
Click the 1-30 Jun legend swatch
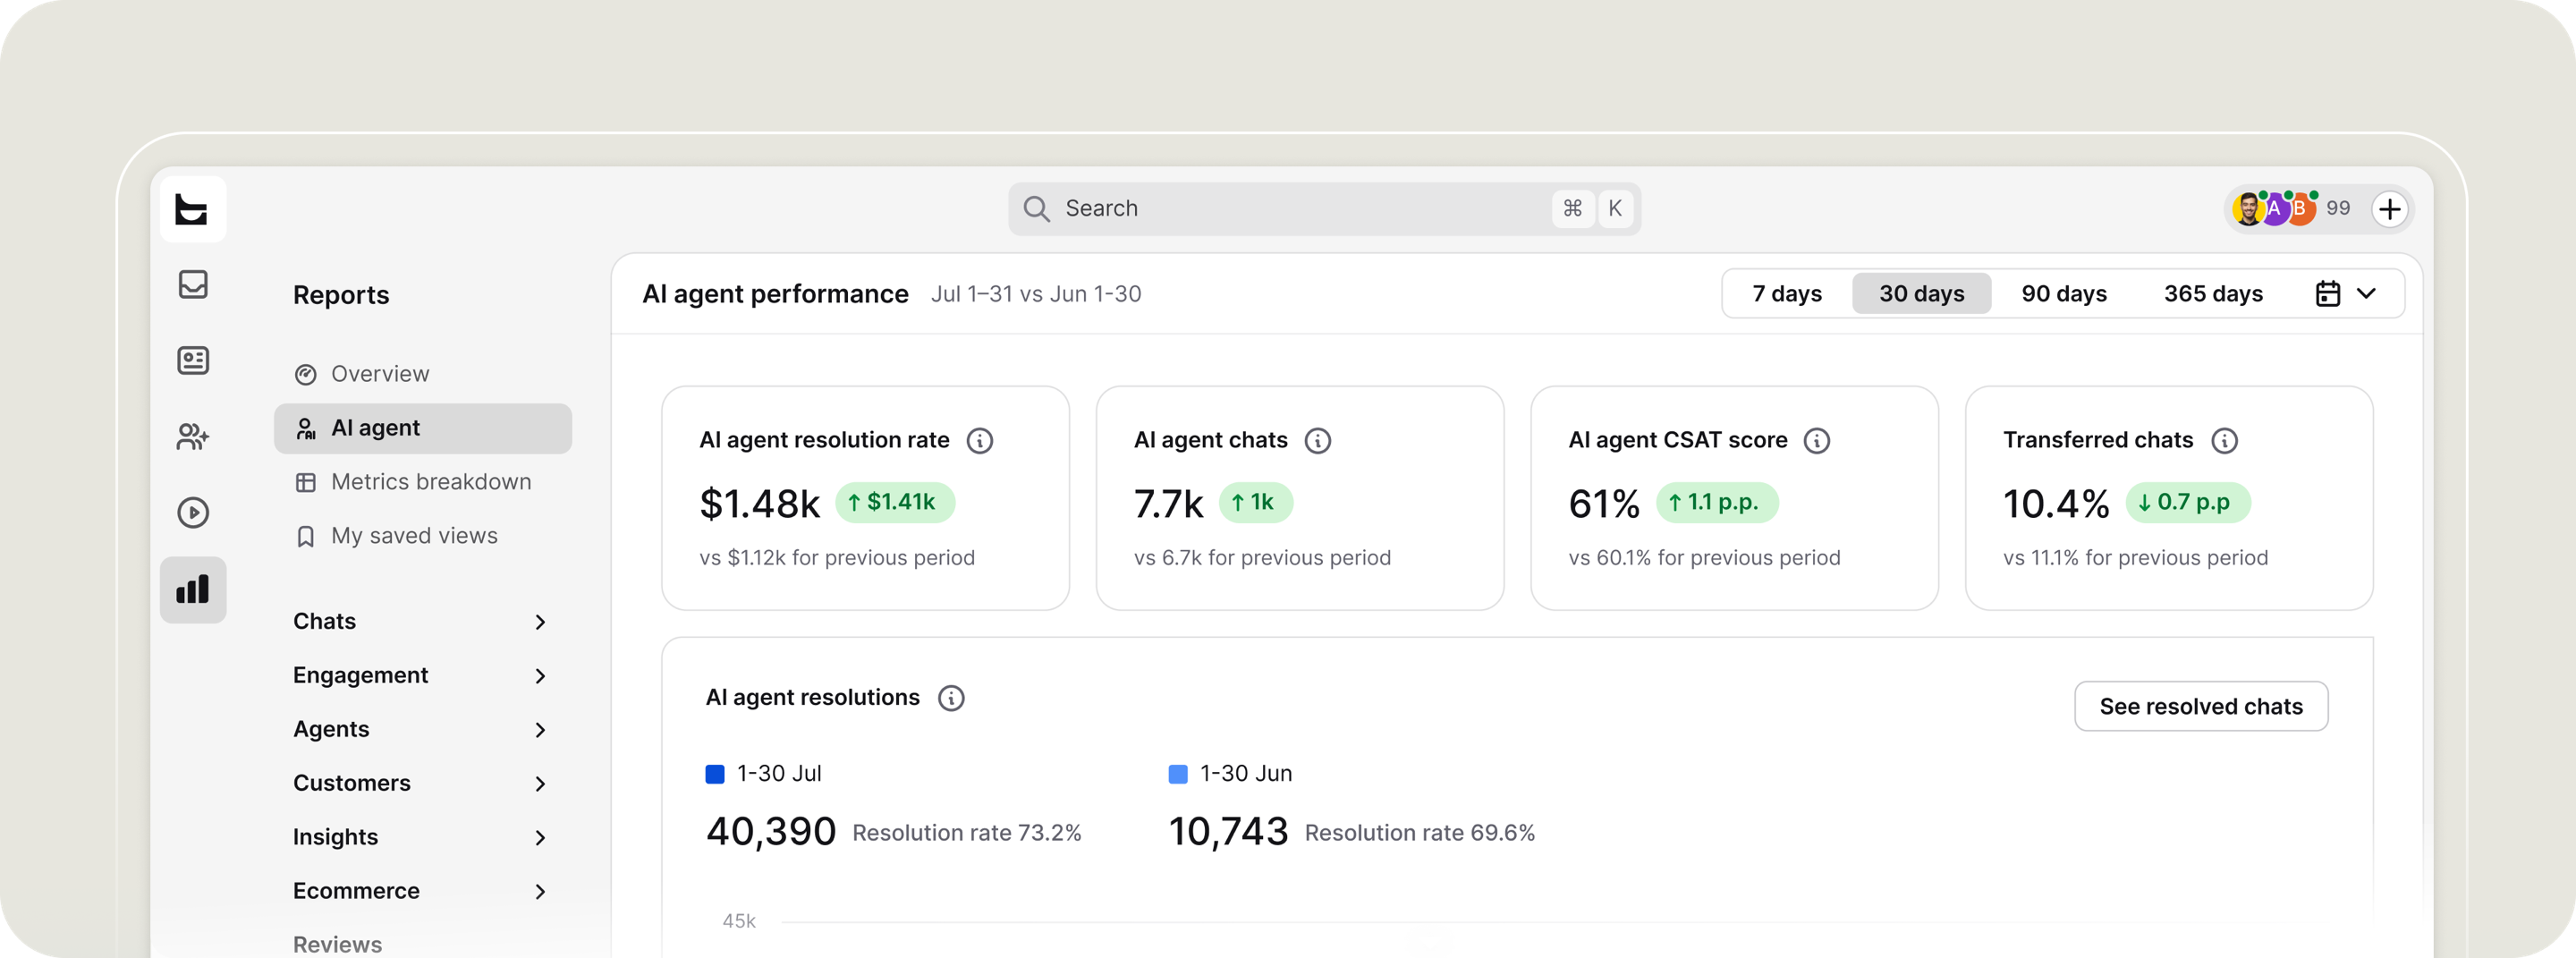tap(1178, 774)
